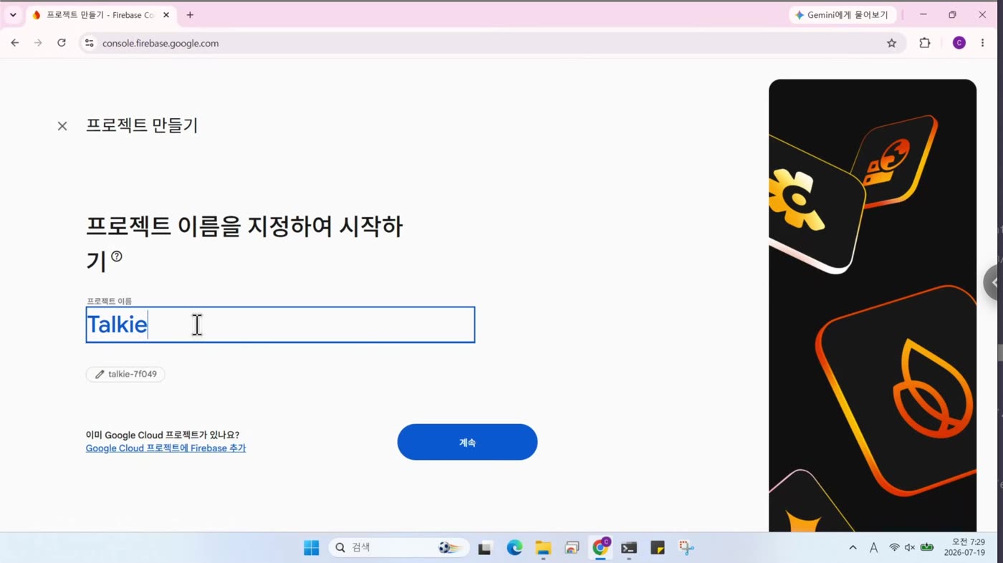Open the Chrome extensions puzzle icon

925,43
